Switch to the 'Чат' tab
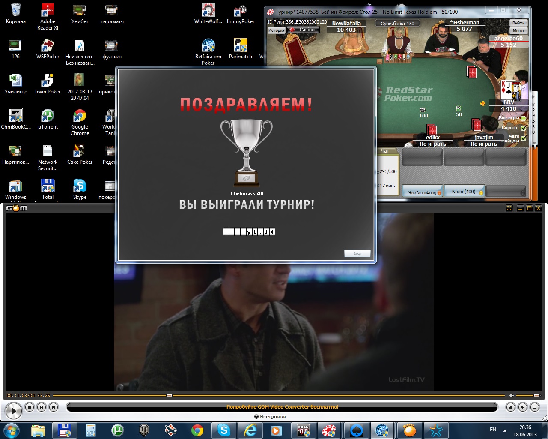This screenshot has height=439, width=548. click(385, 151)
